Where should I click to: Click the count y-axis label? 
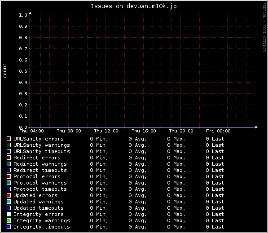[4, 71]
